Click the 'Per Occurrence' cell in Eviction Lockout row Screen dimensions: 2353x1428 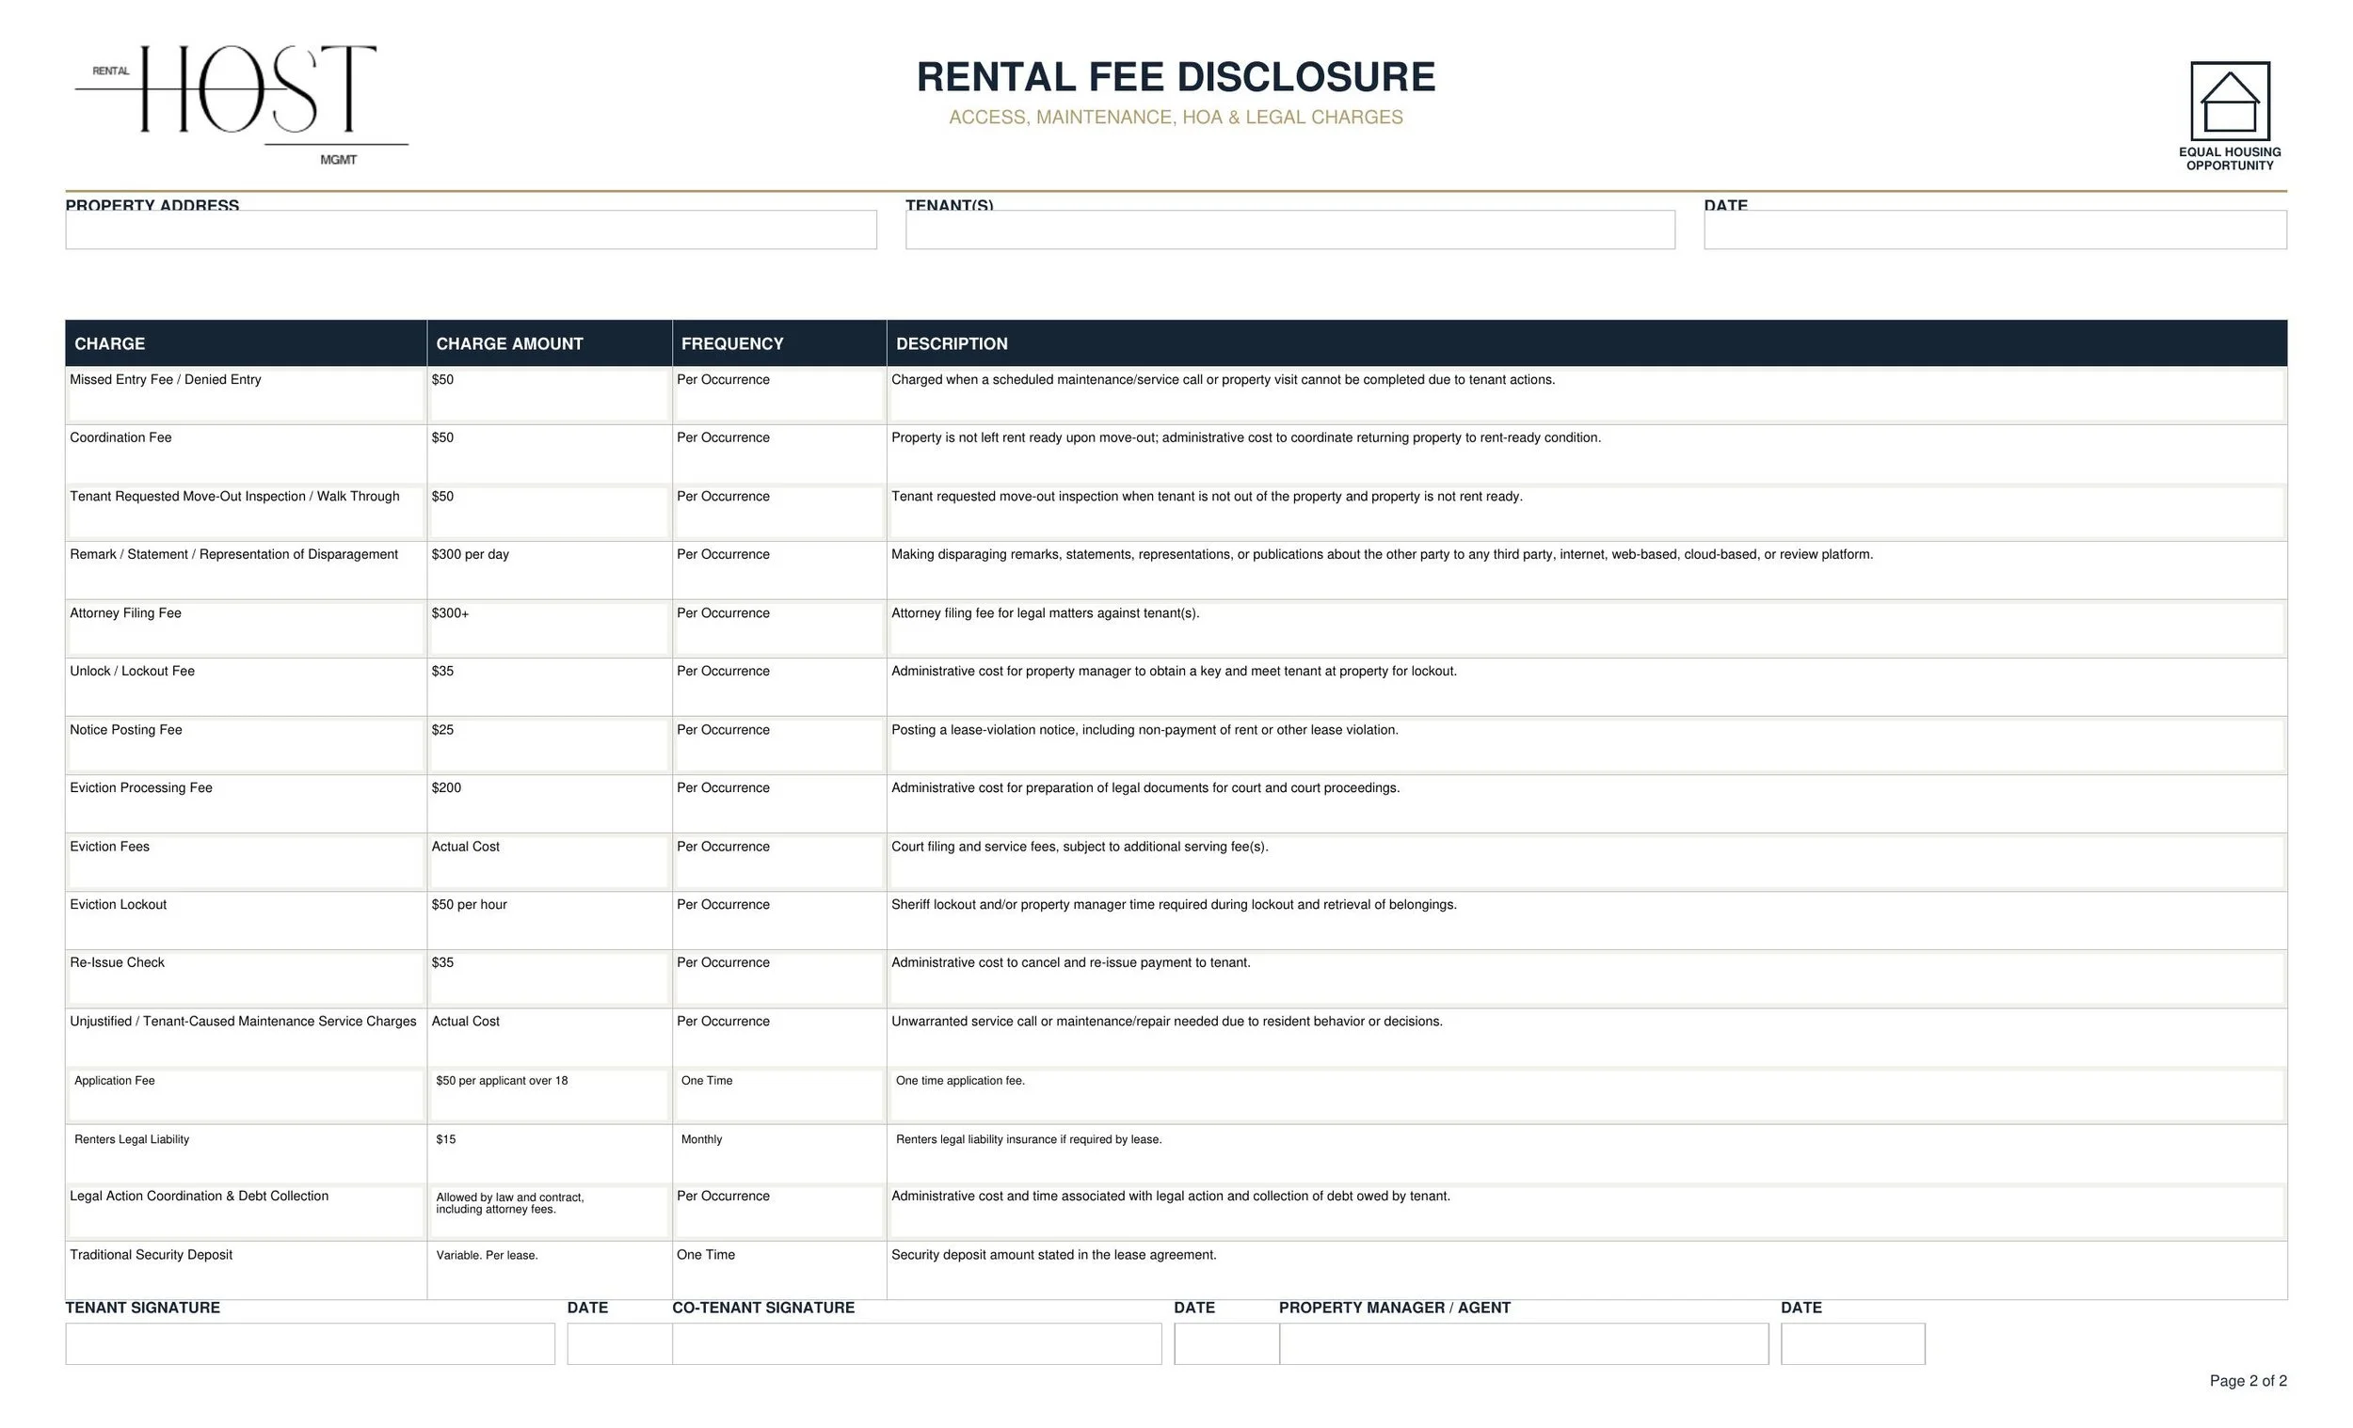779,920
